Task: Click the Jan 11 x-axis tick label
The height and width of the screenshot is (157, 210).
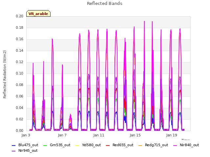Action: (99, 135)
